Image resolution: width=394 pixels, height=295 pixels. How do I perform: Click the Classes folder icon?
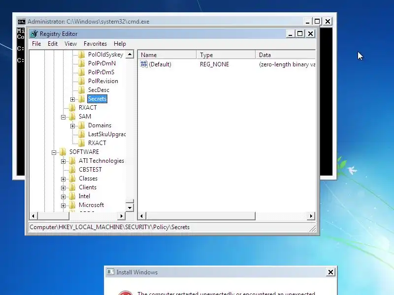tap(72, 178)
